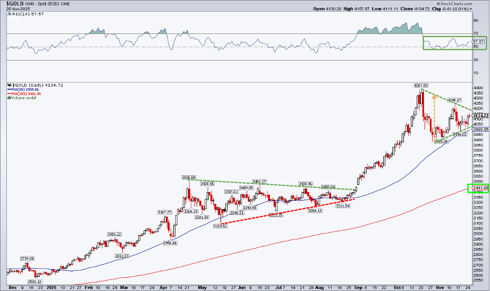This screenshot has width=490, height=291.
Task: Click the blue MA(50) legend line marker
Action: pyautogui.click(x=8, y=90)
